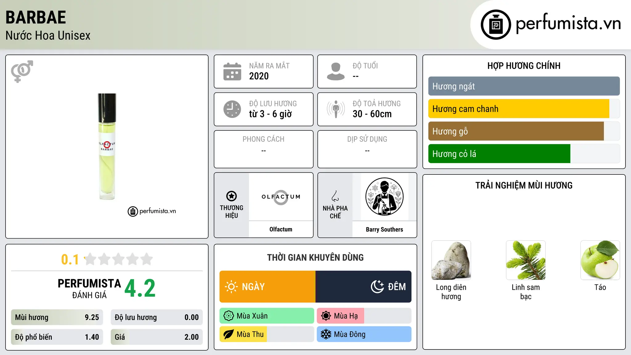Image resolution: width=631 pixels, height=355 pixels.
Task: Click the THƯƠNG HIỆU brand label
Action: [x=231, y=212]
